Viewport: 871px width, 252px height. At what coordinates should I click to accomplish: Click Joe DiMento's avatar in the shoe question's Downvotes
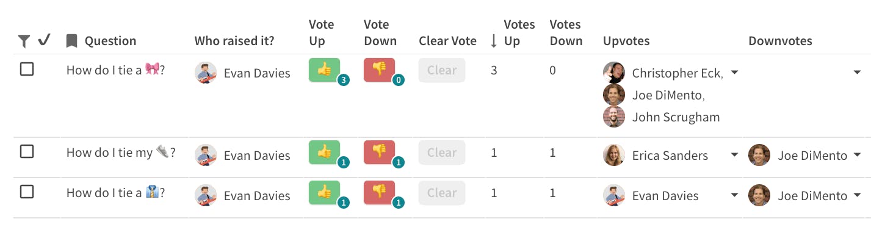(759, 155)
